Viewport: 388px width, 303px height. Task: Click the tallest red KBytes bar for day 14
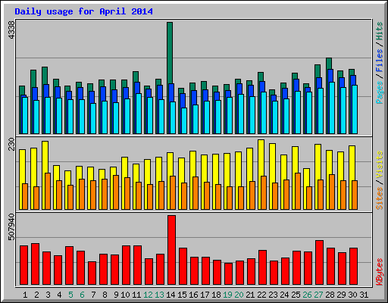pyautogui.click(x=171, y=250)
